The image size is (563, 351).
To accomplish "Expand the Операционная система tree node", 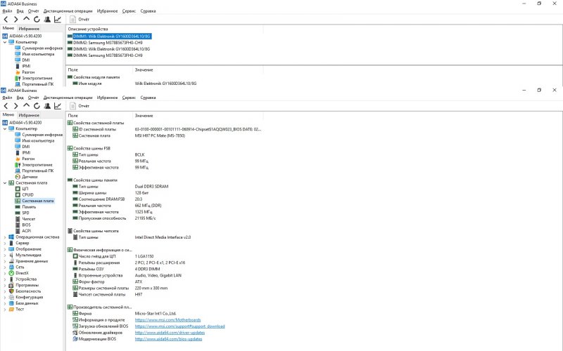I will click(5, 237).
